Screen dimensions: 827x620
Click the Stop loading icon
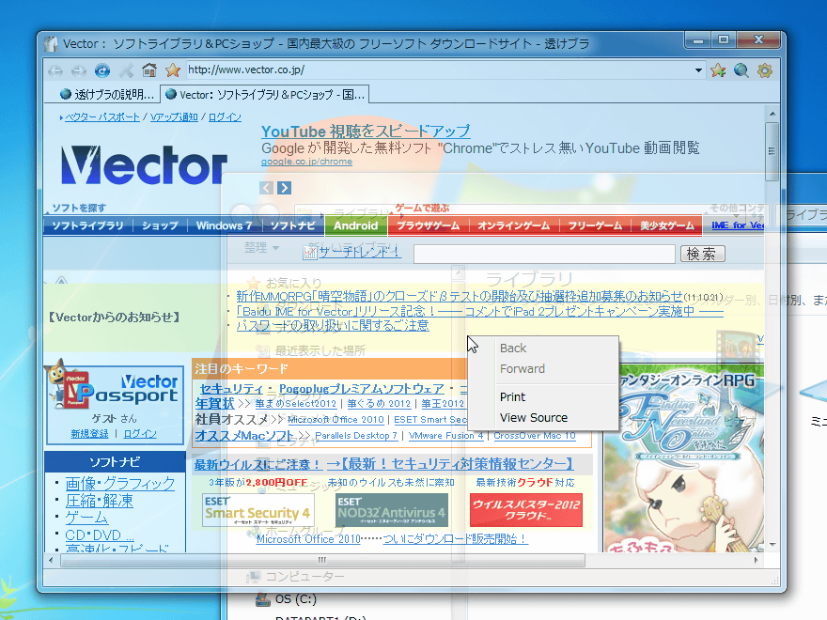126,70
